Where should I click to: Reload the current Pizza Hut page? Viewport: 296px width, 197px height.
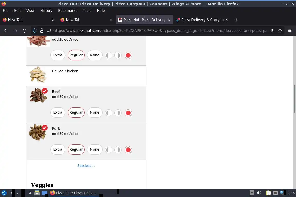coord(25,31)
